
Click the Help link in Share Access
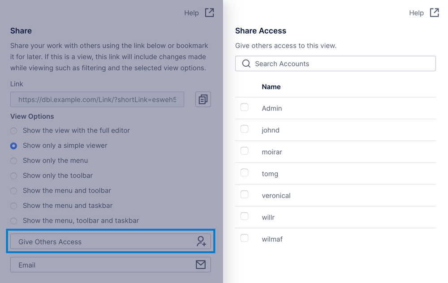(416, 13)
